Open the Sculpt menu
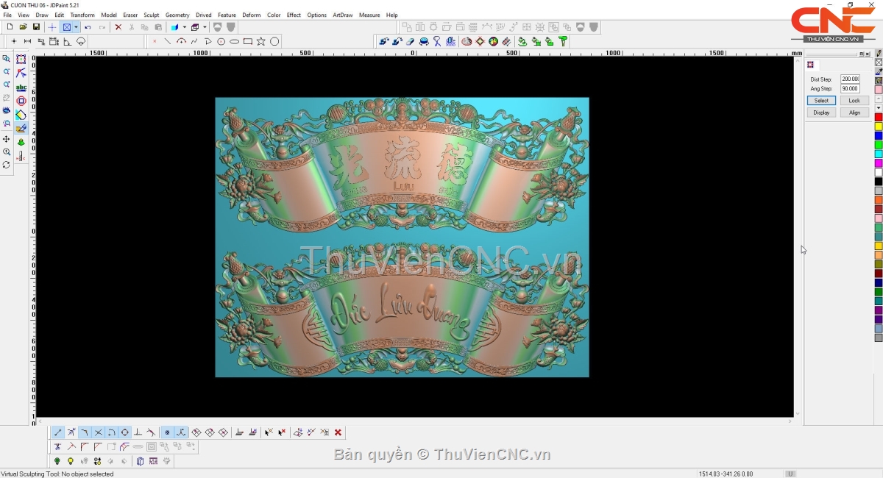The height and width of the screenshot is (478, 883). (x=151, y=15)
